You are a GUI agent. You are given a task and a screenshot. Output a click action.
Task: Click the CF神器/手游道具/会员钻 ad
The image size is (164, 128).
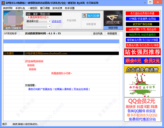tap(142, 19)
